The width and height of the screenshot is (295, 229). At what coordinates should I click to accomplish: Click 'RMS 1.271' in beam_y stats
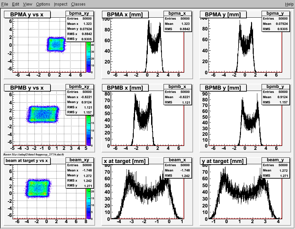click(275, 175)
